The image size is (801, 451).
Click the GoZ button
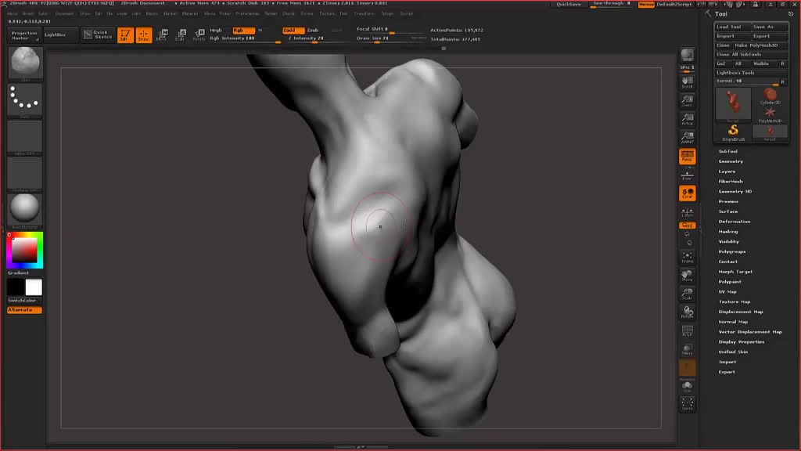coord(722,63)
